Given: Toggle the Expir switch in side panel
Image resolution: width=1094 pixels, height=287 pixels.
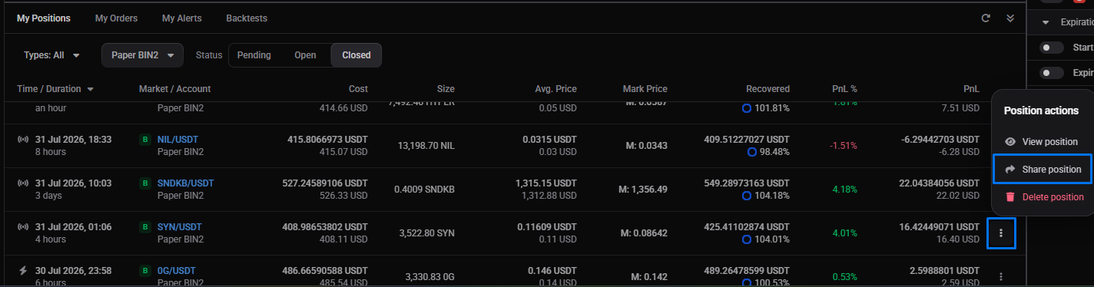Looking at the screenshot, I should click(1051, 73).
